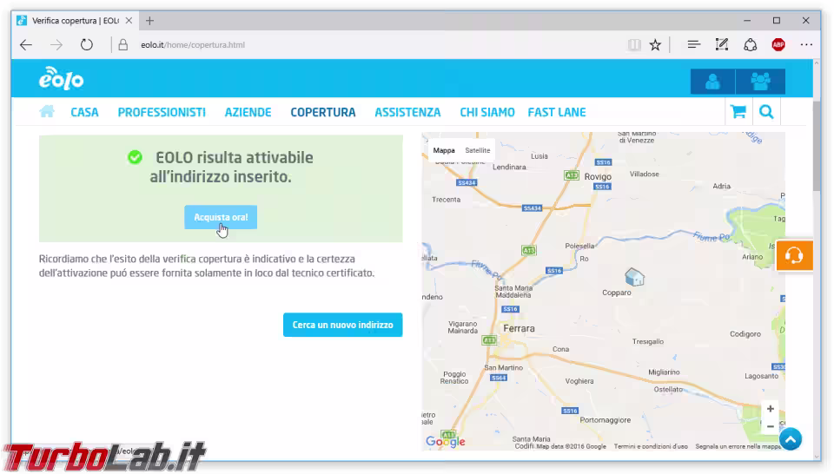Click the page vertical scrollbar thumb
This screenshot has height=474, width=834.
tap(817, 146)
